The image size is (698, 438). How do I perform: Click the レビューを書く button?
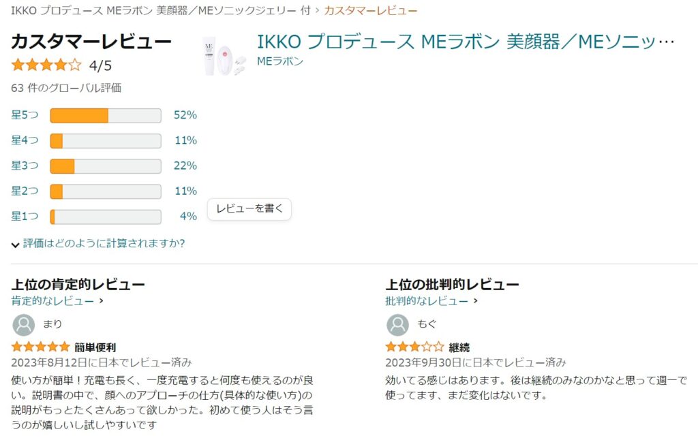pyautogui.click(x=249, y=209)
